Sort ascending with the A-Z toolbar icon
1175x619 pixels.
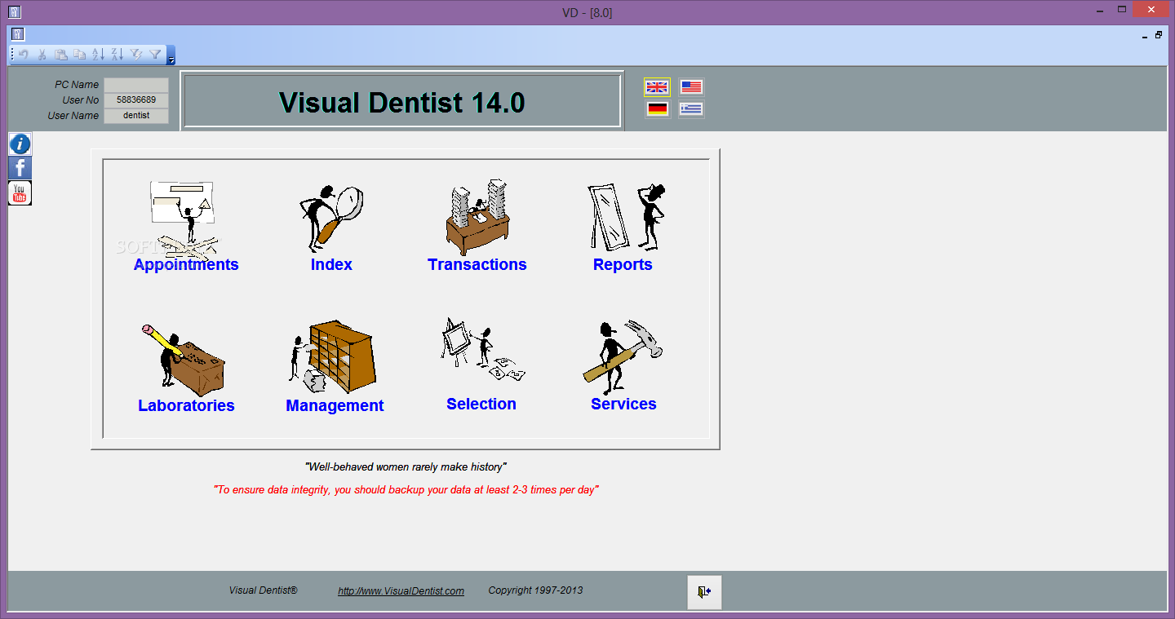[98, 55]
